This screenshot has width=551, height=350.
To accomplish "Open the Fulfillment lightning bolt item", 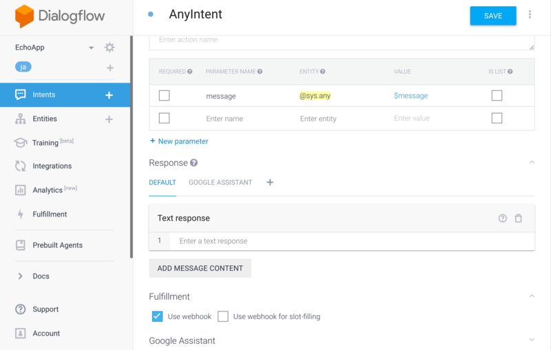I will click(x=50, y=214).
